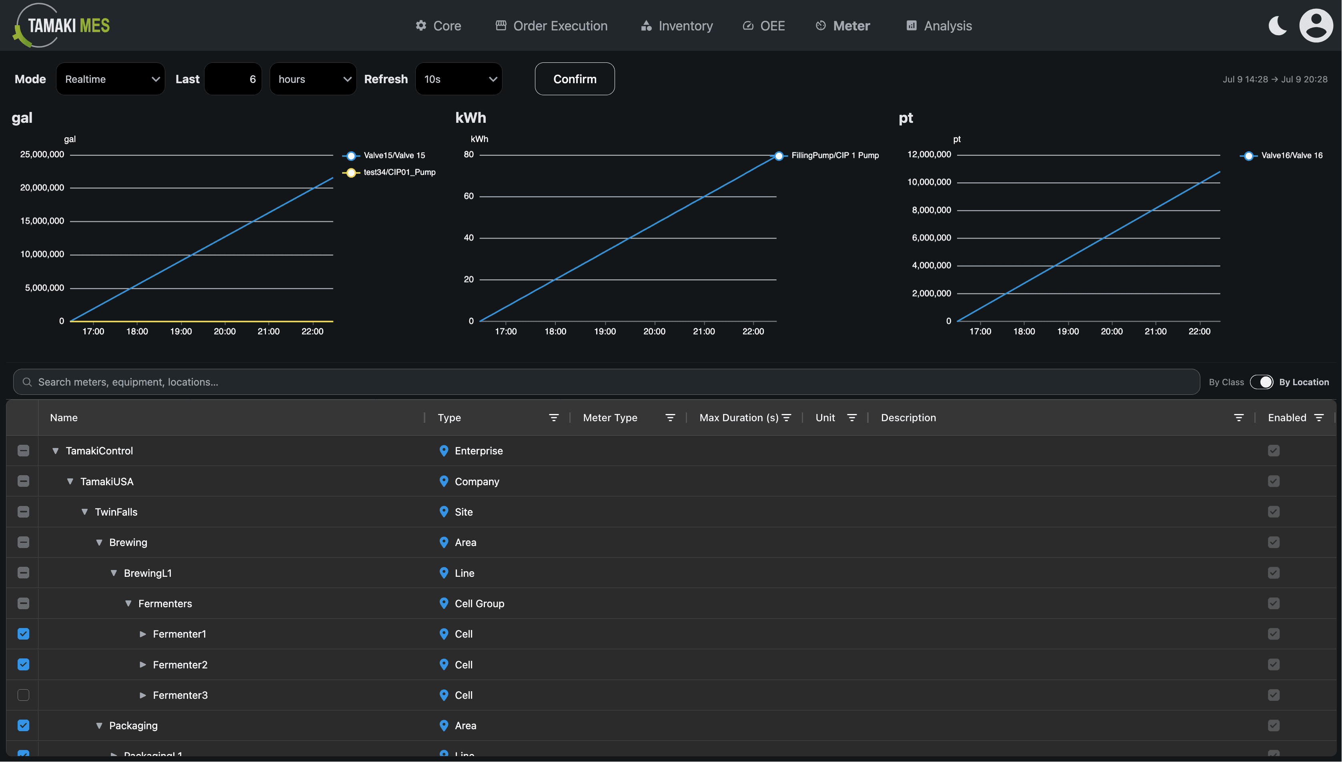Open the Analysis menu
The image size is (1342, 762).
point(938,26)
